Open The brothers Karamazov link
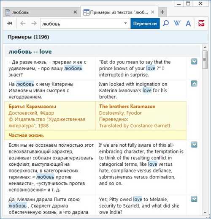This screenshot has width=211, height=219. (127, 107)
